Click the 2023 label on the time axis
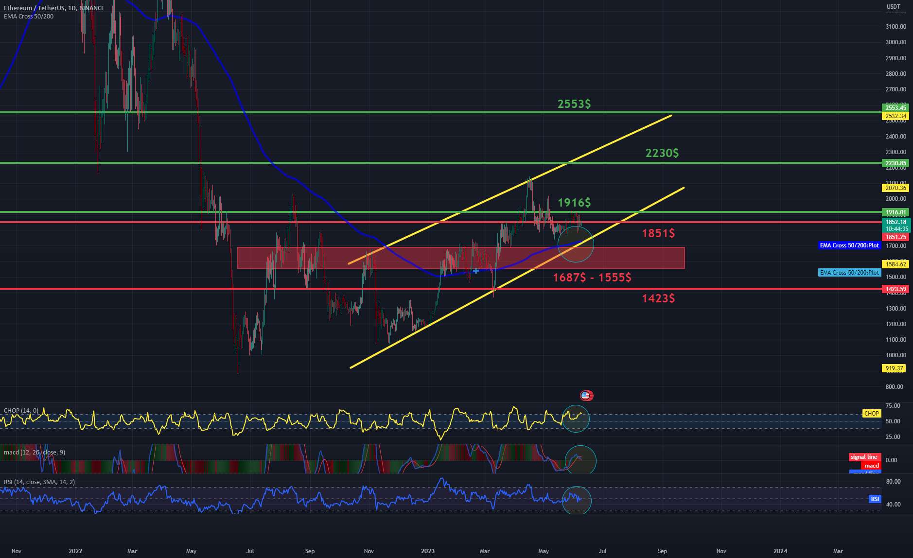Image resolution: width=913 pixels, height=558 pixels. pyautogui.click(x=428, y=551)
